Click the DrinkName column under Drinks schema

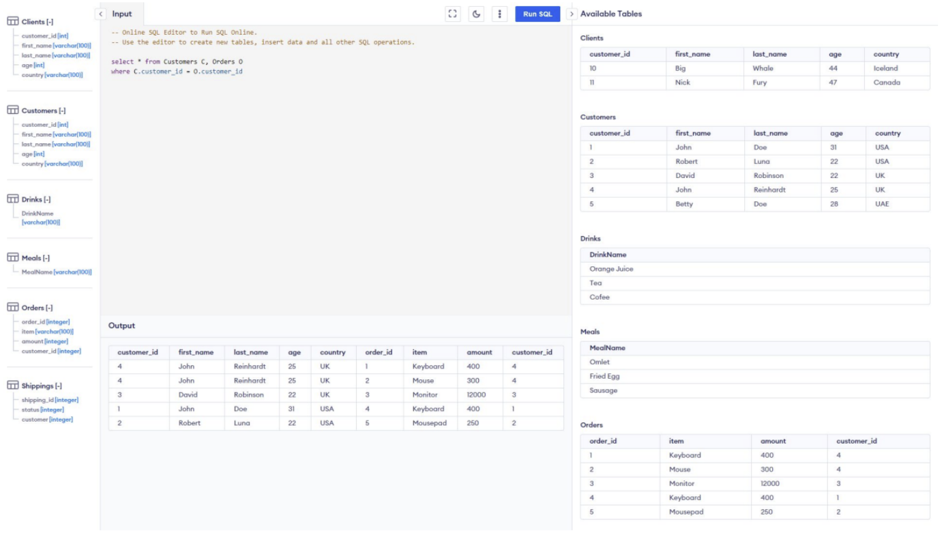[x=38, y=214]
